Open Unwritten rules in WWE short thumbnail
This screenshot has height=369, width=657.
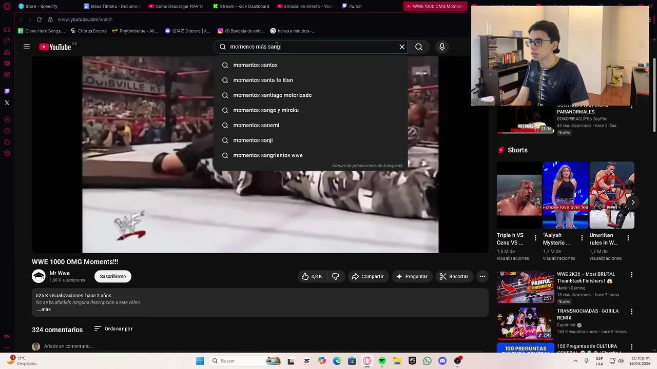[612, 195]
